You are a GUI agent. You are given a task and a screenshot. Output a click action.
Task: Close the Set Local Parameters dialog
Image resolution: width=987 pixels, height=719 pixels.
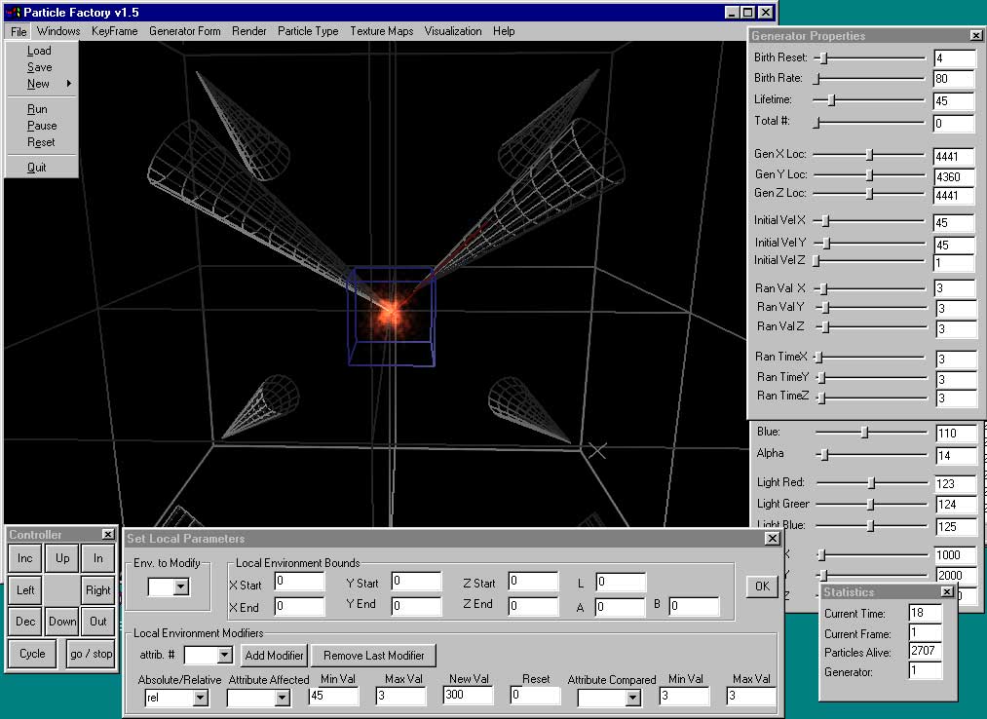tap(772, 538)
